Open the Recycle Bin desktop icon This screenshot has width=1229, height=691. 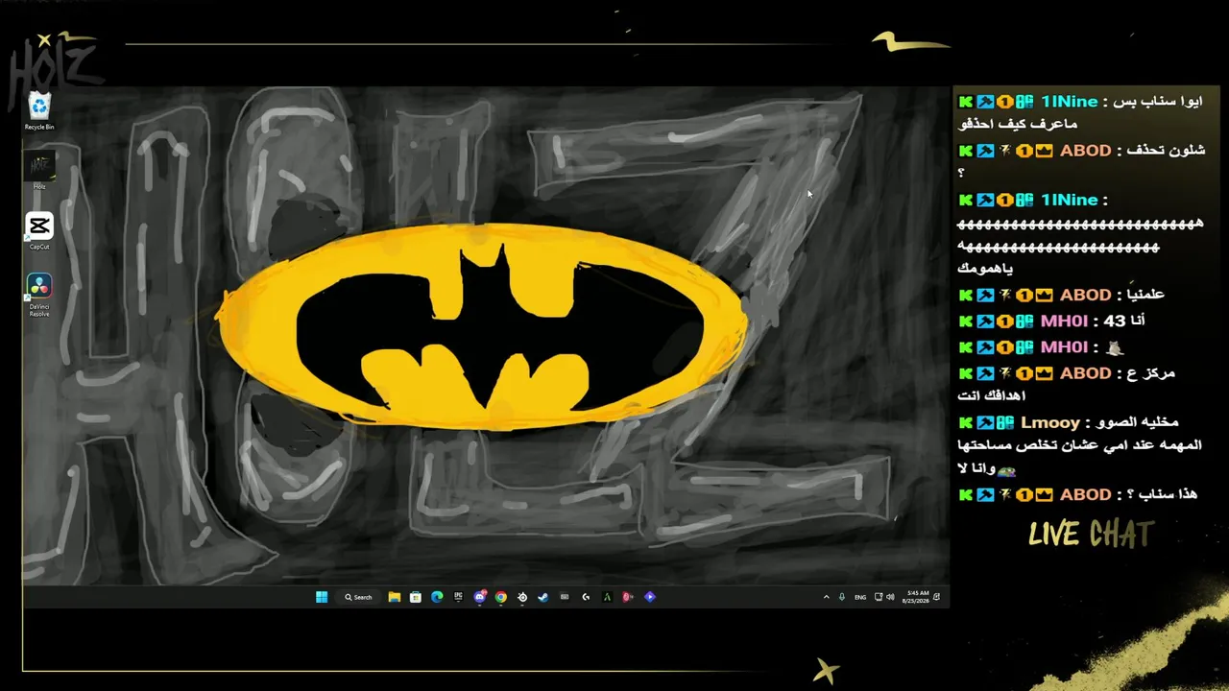point(39,110)
